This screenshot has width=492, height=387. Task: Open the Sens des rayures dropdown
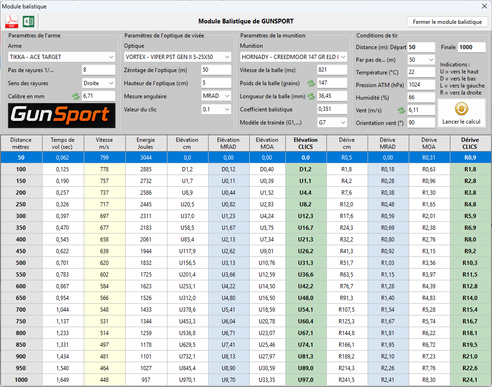coord(98,83)
